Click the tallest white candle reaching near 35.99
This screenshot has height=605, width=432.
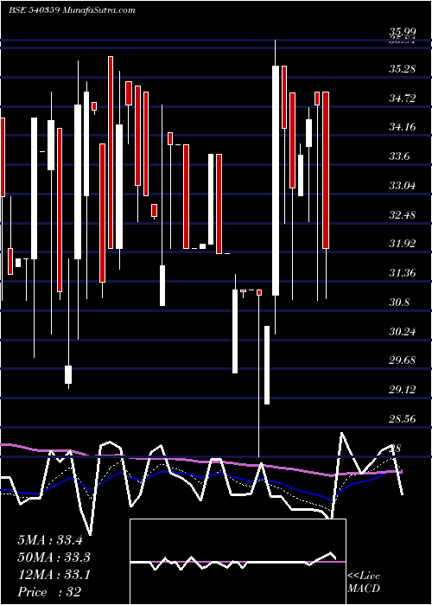tap(276, 181)
